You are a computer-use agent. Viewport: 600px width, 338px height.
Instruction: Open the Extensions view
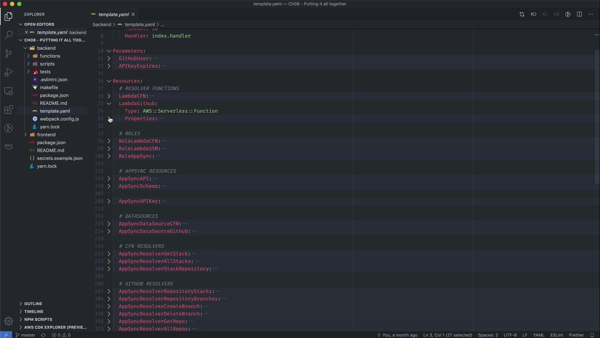8,110
